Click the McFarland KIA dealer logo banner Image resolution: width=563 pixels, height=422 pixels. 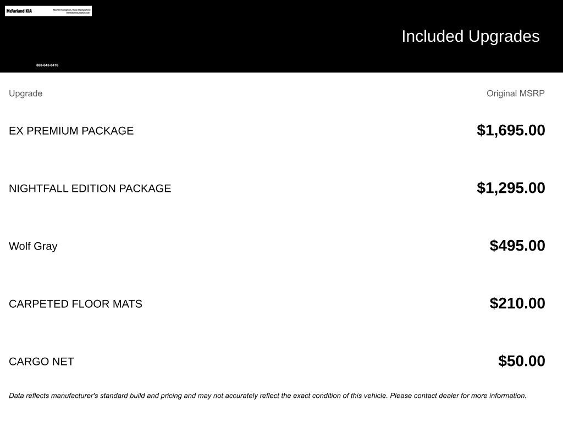click(x=48, y=11)
